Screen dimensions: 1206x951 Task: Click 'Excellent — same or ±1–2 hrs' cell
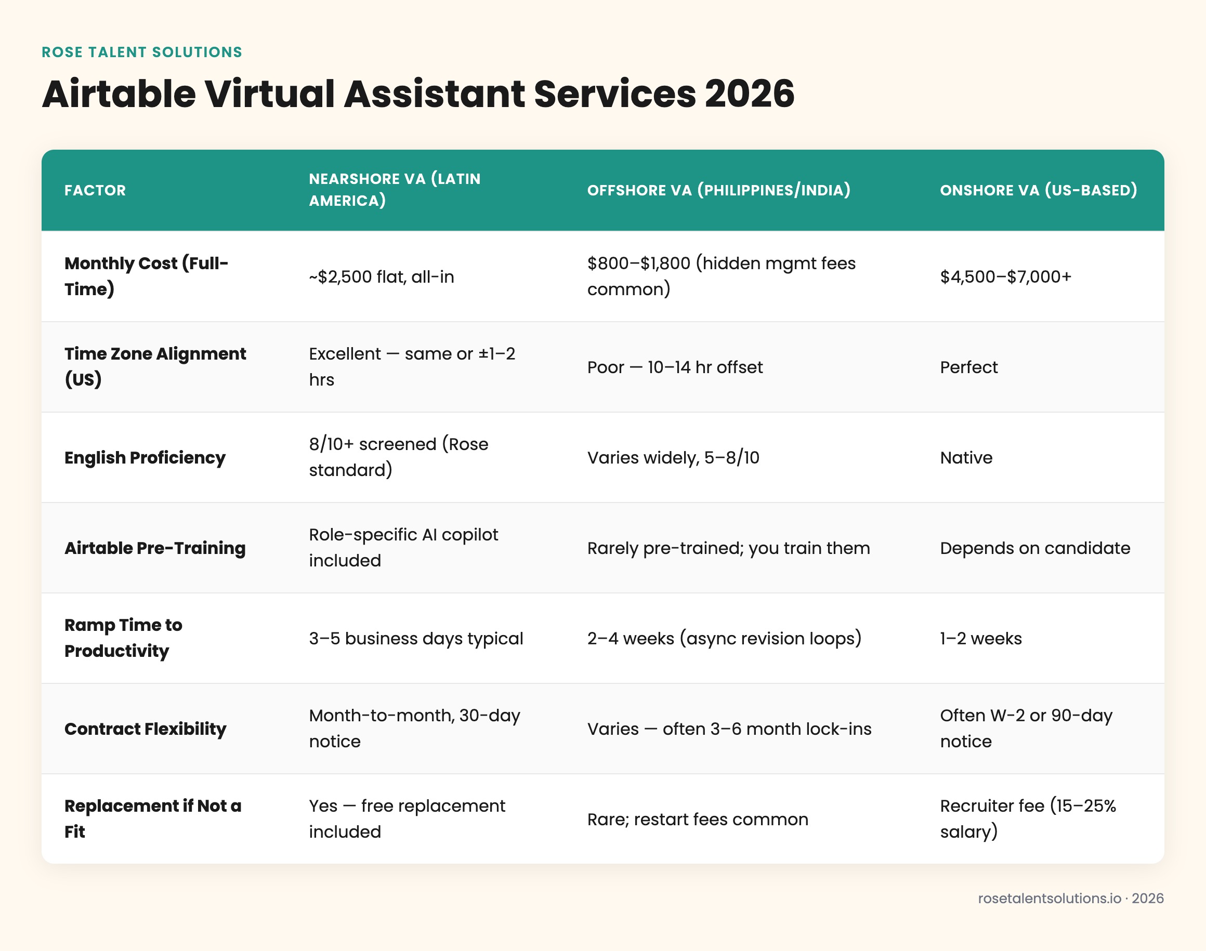point(412,366)
